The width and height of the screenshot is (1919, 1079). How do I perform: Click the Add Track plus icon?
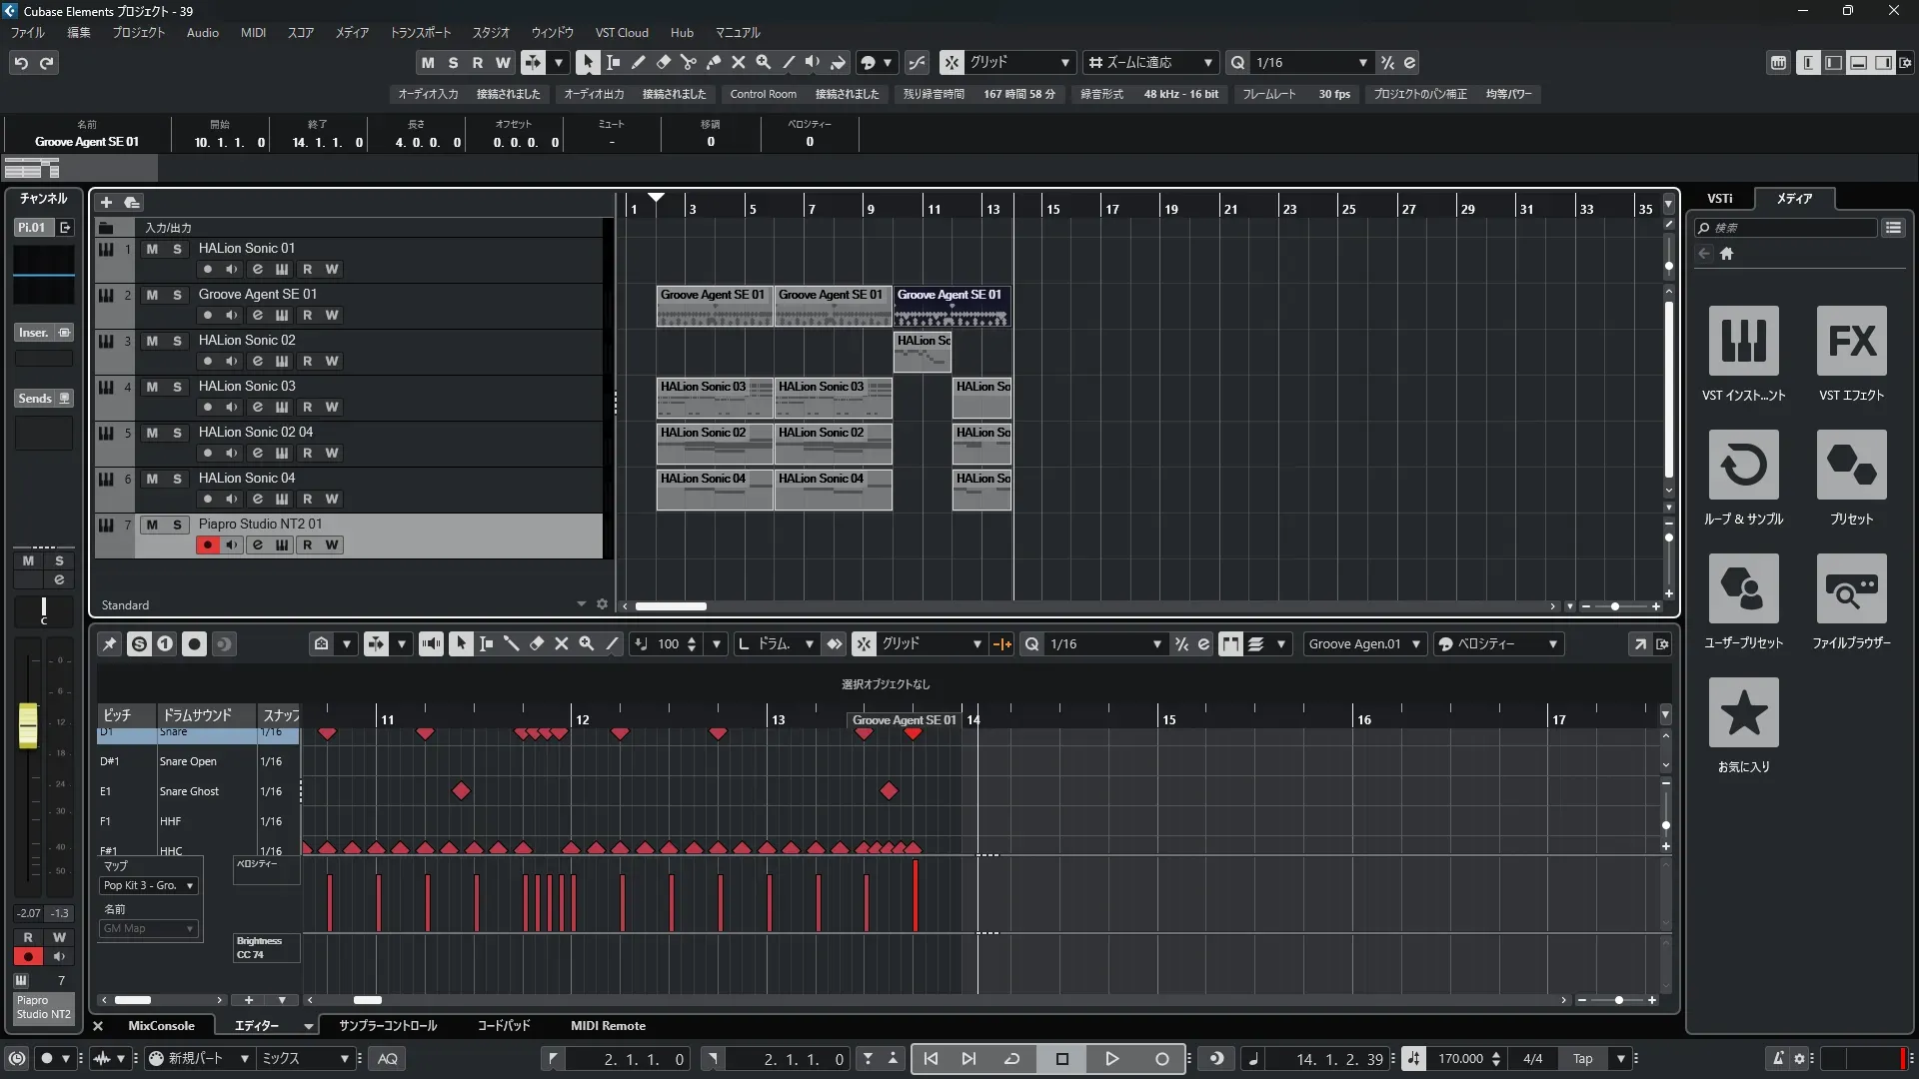click(107, 203)
